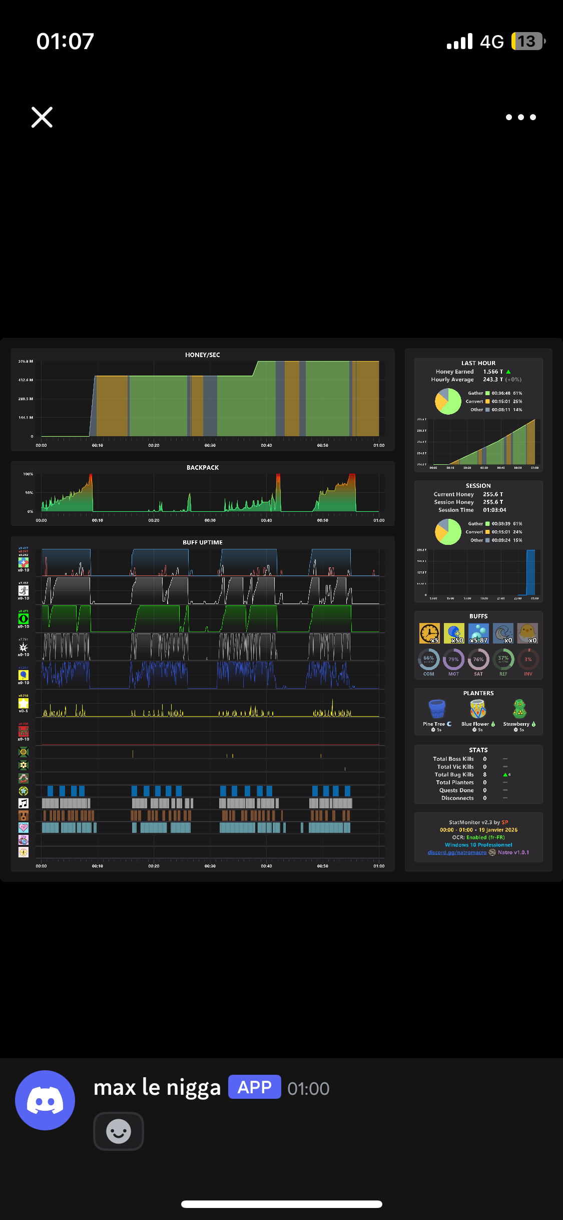Tap the baby chick buff icon
This screenshot has height=1220, width=563.
pos(527,633)
